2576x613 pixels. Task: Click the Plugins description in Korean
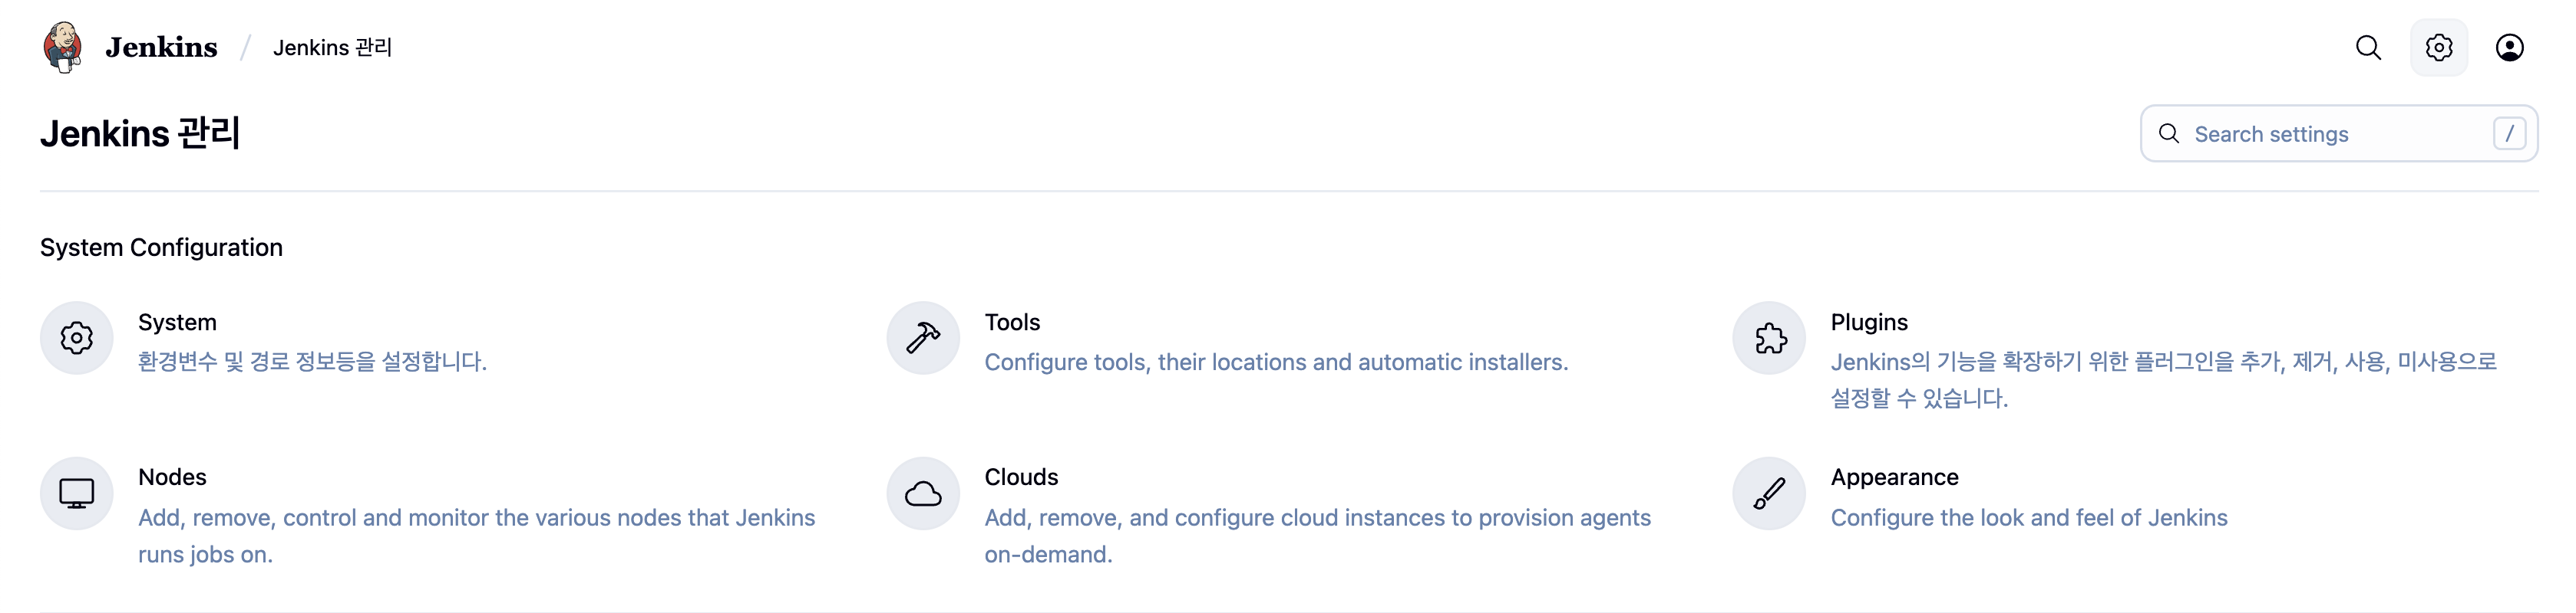point(2163,380)
